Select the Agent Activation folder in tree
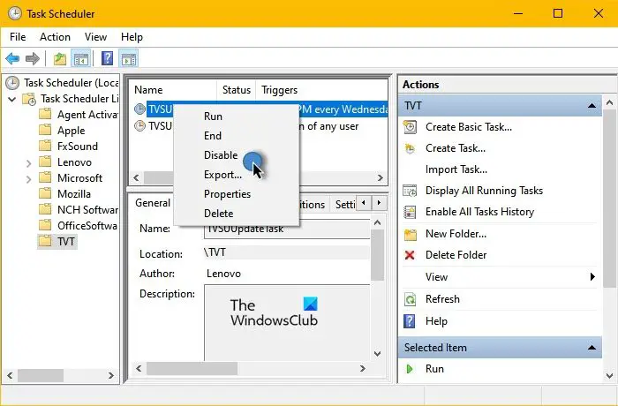The width and height of the screenshot is (618, 406). coord(87,115)
